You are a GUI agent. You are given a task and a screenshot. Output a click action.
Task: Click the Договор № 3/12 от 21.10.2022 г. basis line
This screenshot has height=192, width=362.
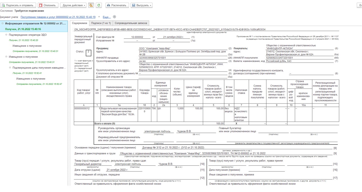173,147
